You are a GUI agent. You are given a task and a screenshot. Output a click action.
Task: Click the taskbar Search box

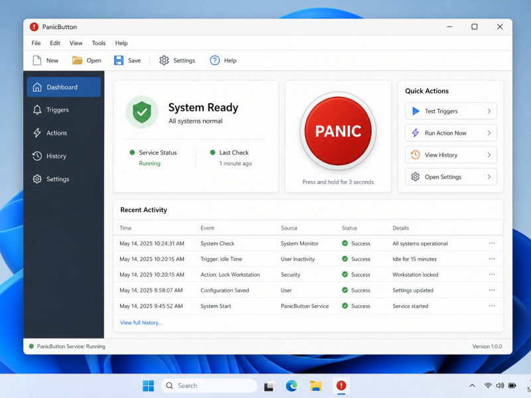pos(209,386)
